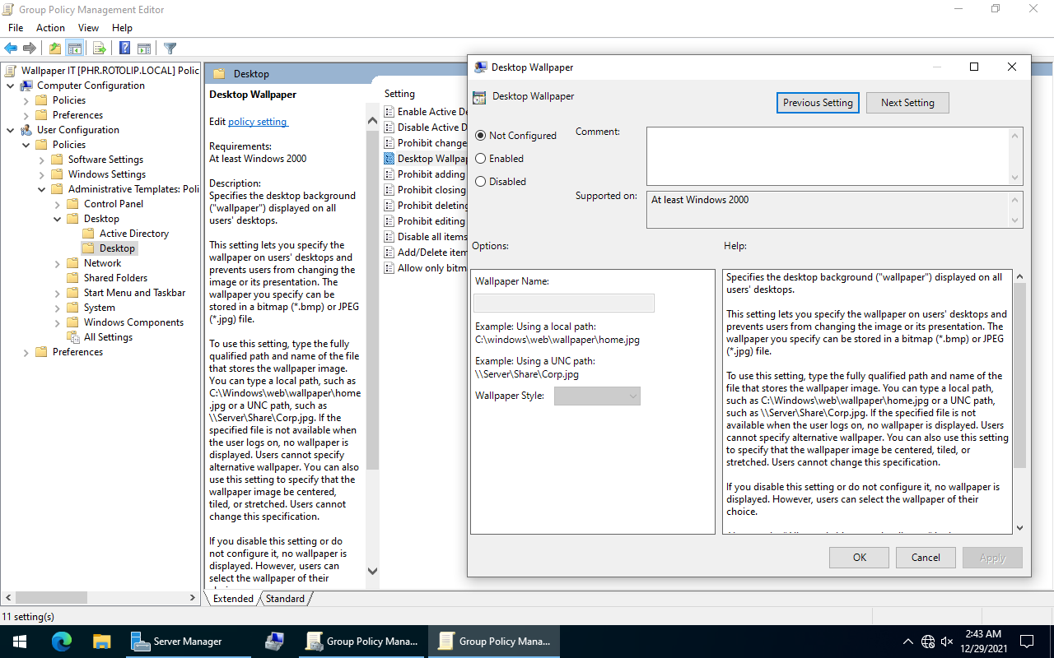Open Help via the blue question mark icon
The width and height of the screenshot is (1054, 658).
click(x=124, y=49)
